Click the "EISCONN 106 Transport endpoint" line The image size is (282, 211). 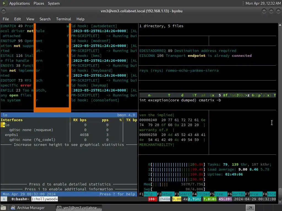click(x=196, y=55)
